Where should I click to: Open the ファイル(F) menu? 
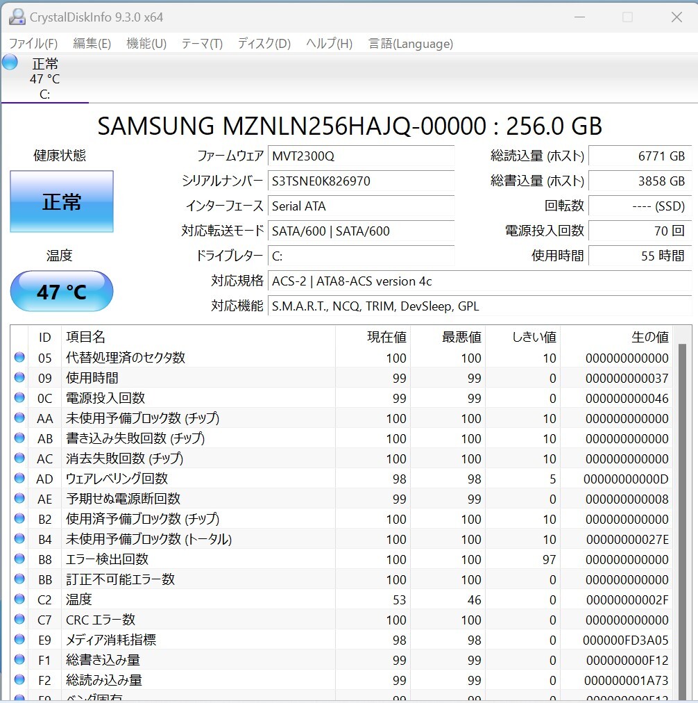pyautogui.click(x=33, y=44)
